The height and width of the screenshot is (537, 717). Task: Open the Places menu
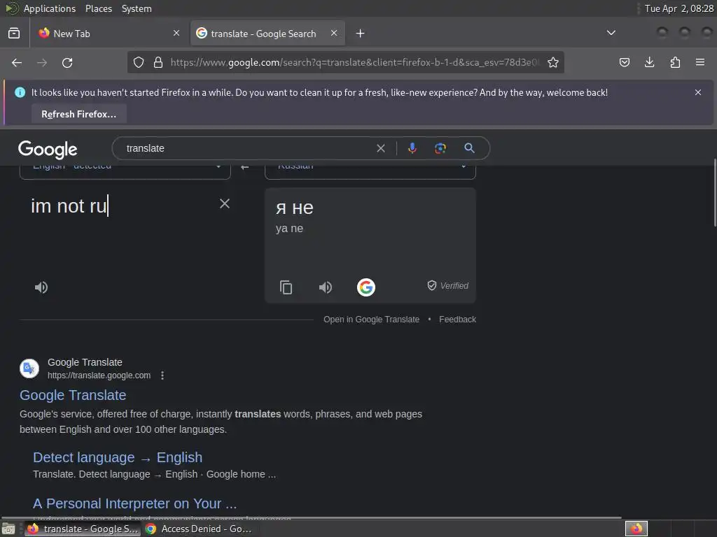pyautogui.click(x=99, y=8)
